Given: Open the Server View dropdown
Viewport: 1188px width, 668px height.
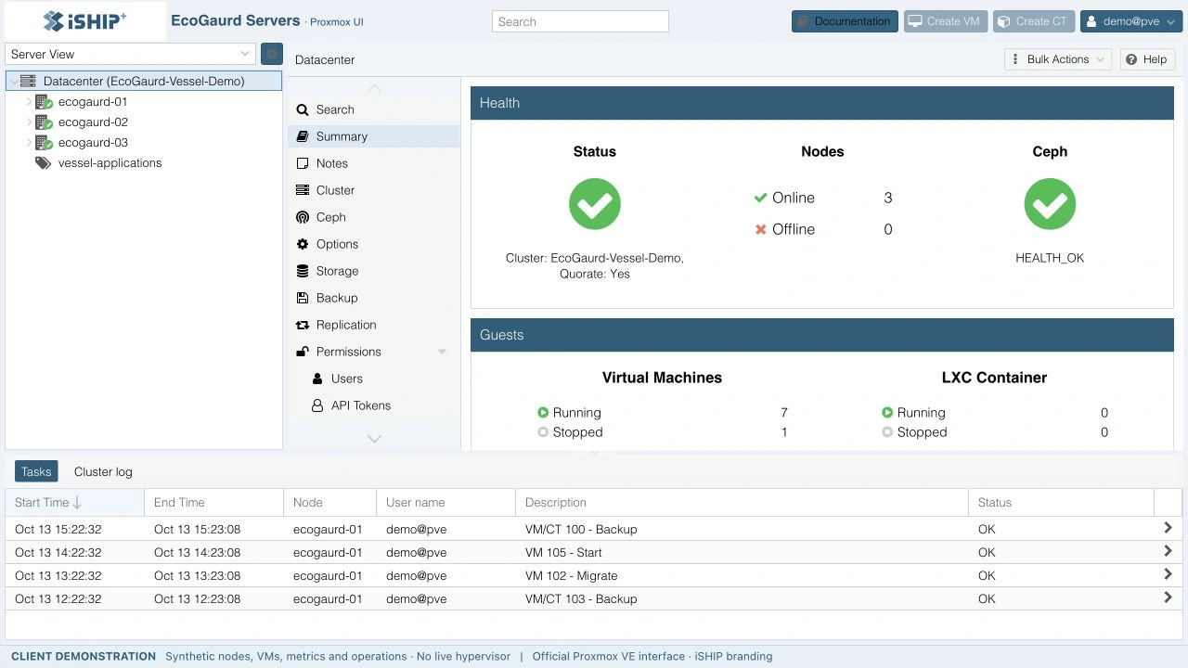Looking at the screenshot, I should (130, 54).
